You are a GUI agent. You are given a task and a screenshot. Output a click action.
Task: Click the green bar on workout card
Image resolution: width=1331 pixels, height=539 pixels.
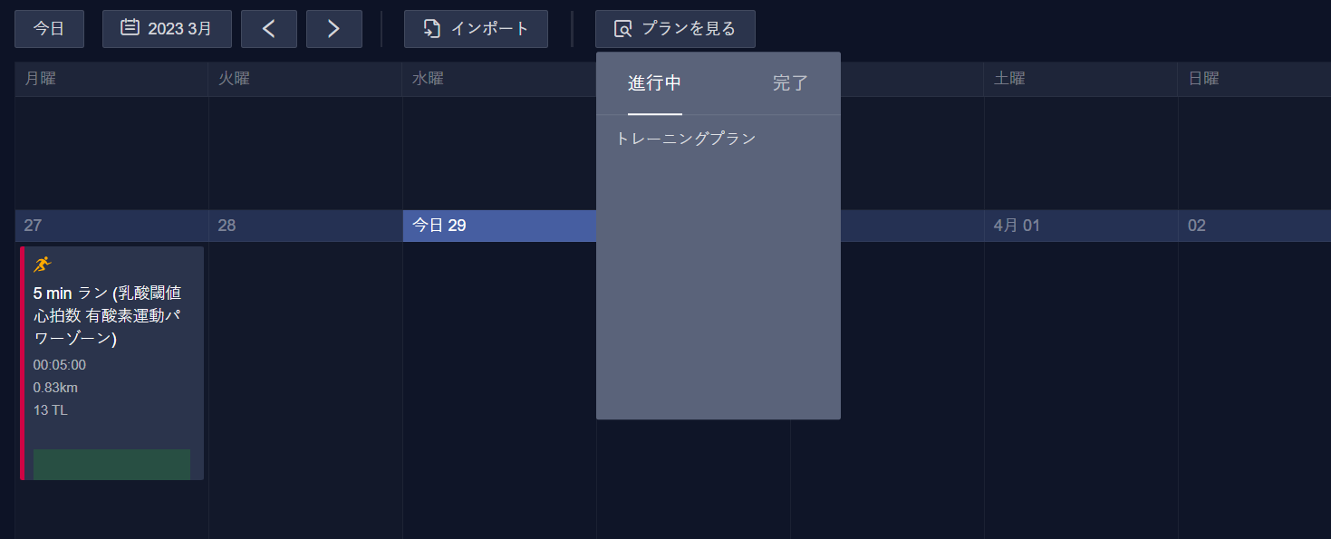[111, 465]
